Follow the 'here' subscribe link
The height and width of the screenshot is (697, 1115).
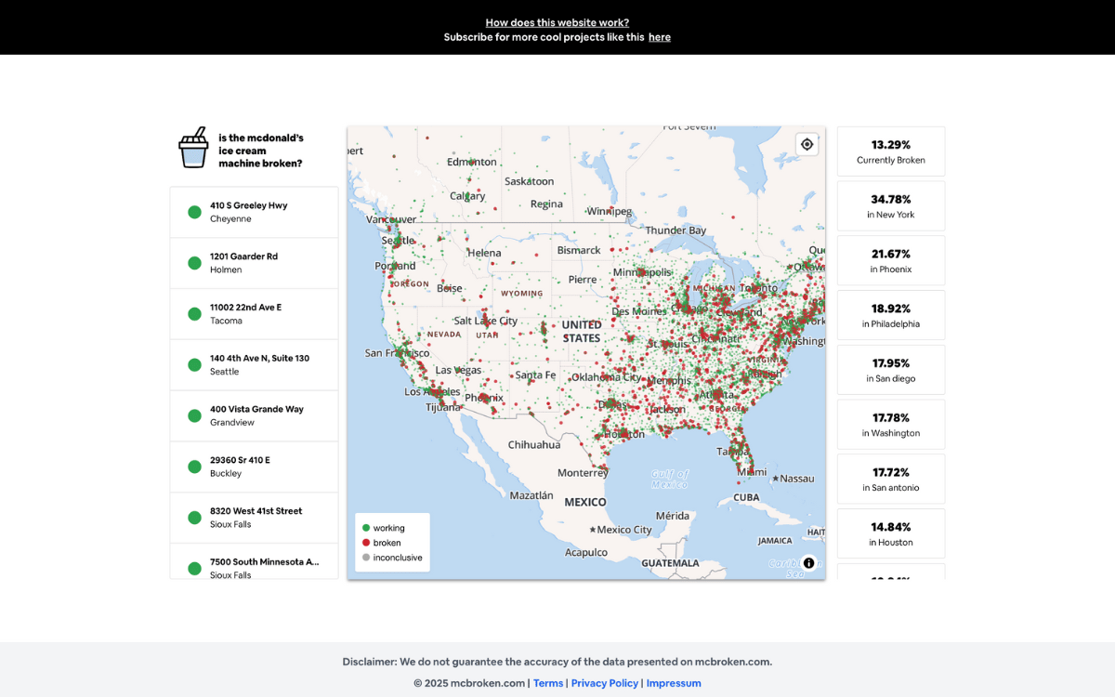click(x=660, y=37)
